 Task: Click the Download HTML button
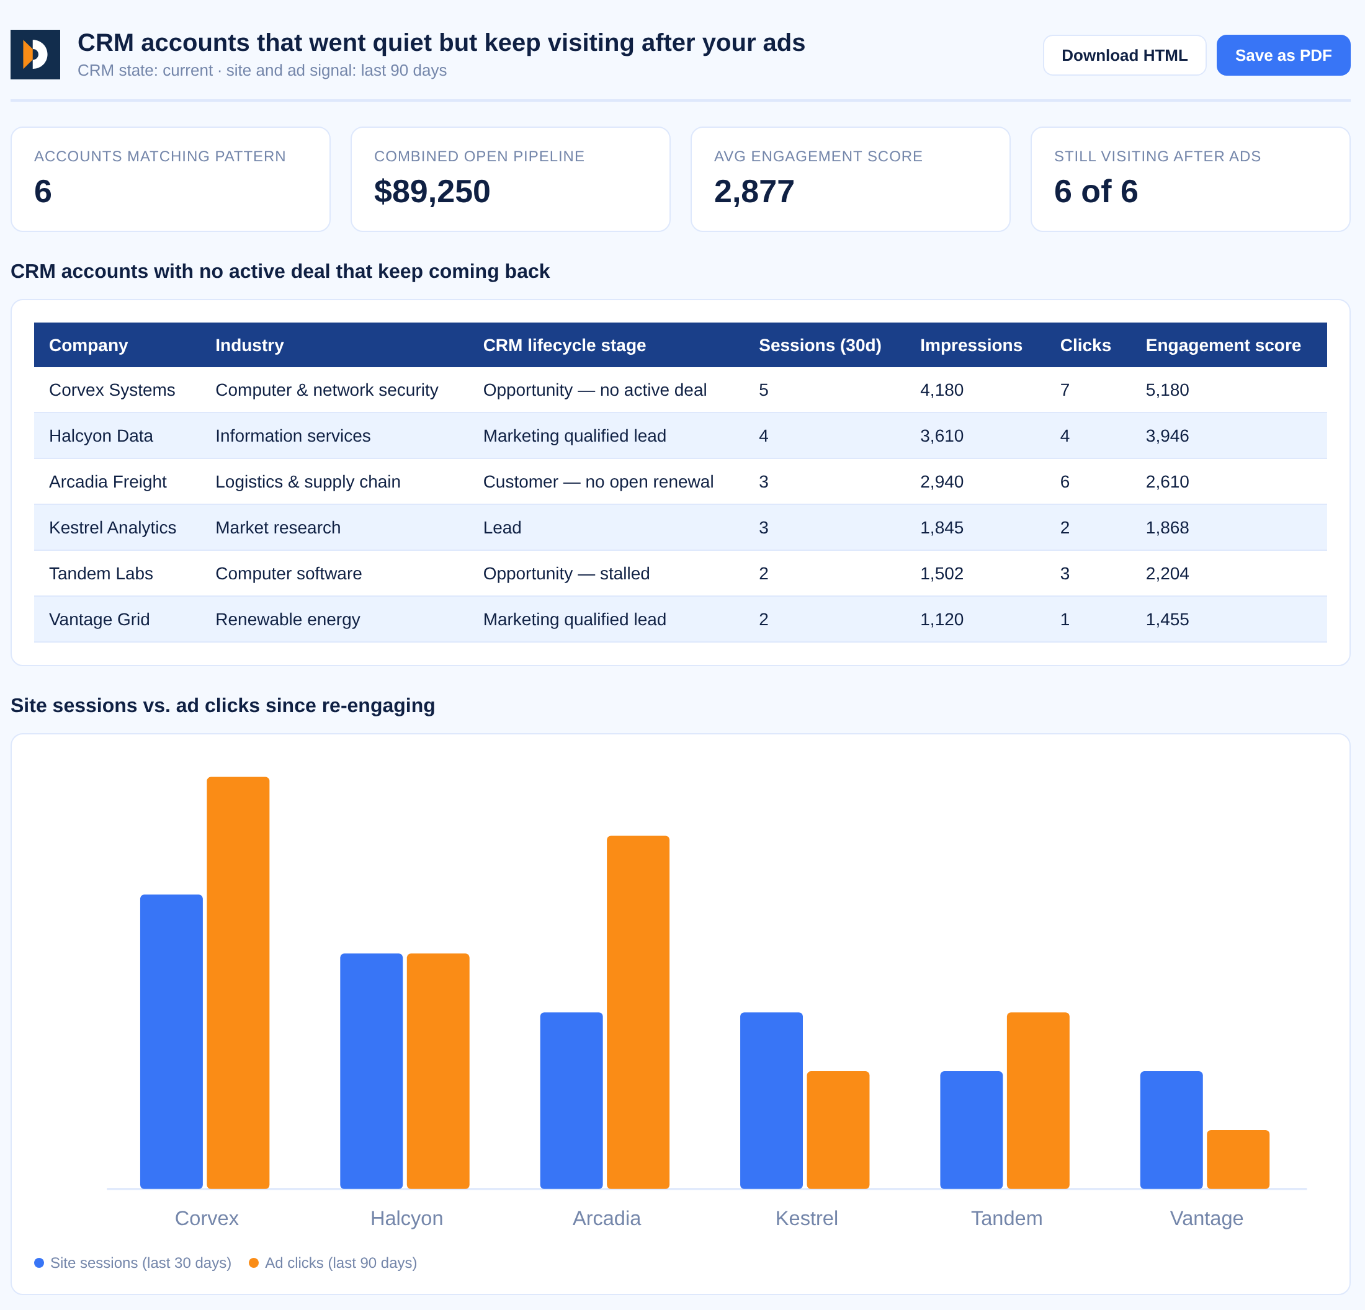click(1124, 55)
